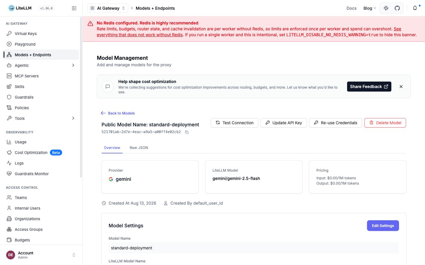Click the Public Model Name heading
Screen dimensions: 425x265
pyautogui.click(x=150, y=125)
